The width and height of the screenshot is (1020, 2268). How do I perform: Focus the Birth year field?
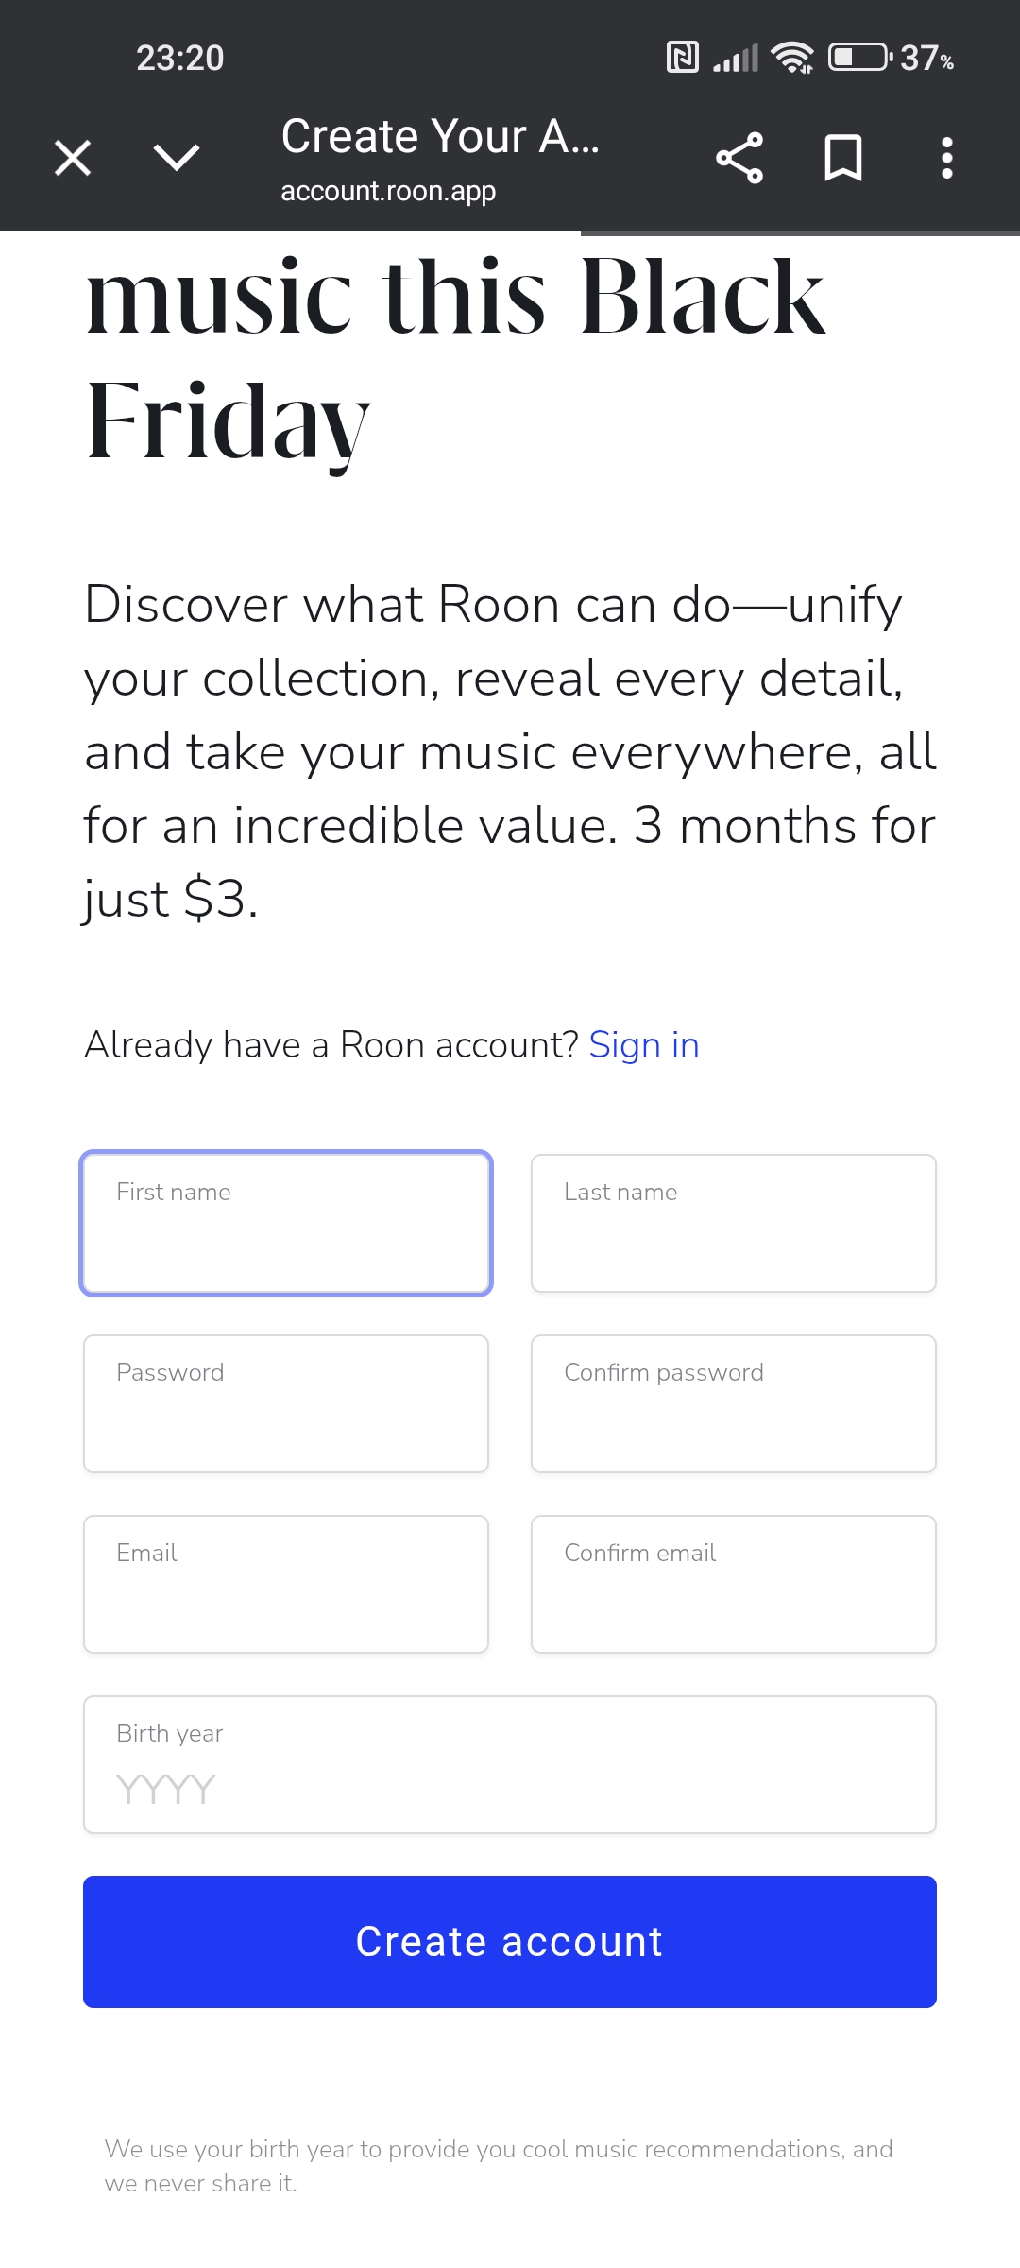click(510, 1765)
